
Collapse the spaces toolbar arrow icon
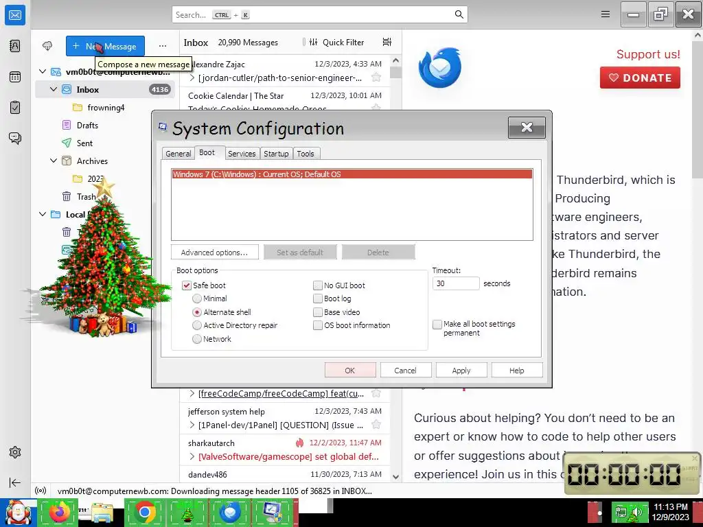(15, 482)
